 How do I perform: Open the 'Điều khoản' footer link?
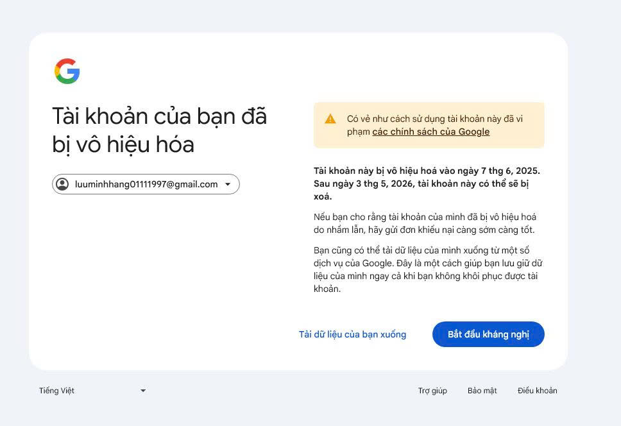tap(537, 390)
